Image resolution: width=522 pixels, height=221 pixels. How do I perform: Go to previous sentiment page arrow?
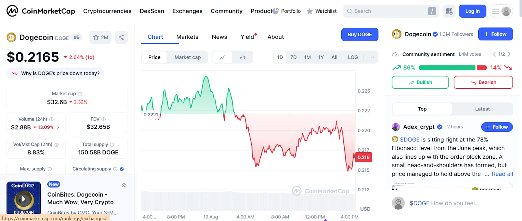pyautogui.click(x=494, y=54)
